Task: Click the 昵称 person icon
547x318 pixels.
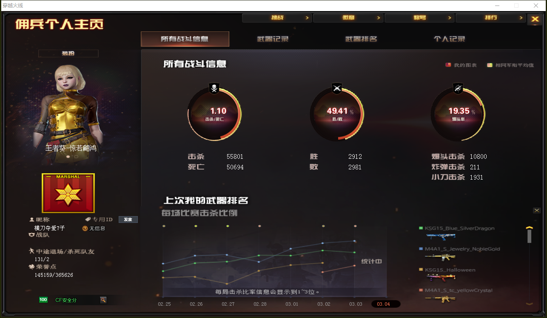Action: point(31,220)
